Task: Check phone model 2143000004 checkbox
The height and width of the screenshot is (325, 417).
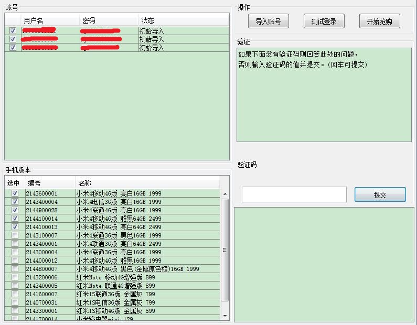Action: (x=15, y=252)
